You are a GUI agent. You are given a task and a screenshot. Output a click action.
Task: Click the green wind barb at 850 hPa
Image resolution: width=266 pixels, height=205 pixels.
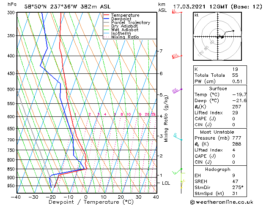point(177,172)
